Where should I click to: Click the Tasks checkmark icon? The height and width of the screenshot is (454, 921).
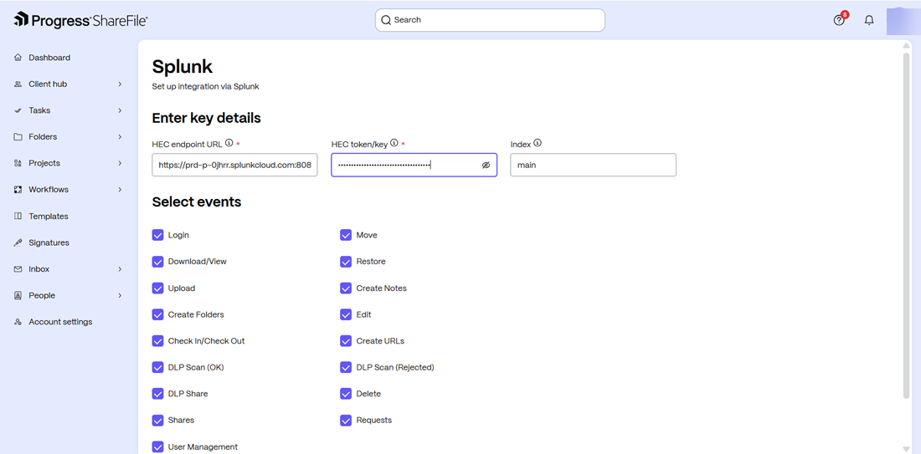(x=18, y=110)
